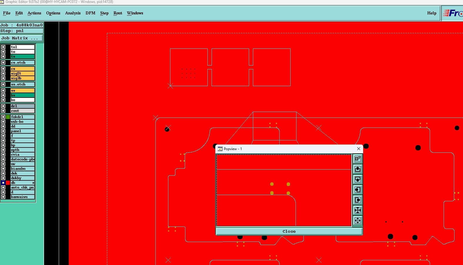463x265 pixels.
Task: Click the small grid icon on dh layer
Action: tap(33, 183)
